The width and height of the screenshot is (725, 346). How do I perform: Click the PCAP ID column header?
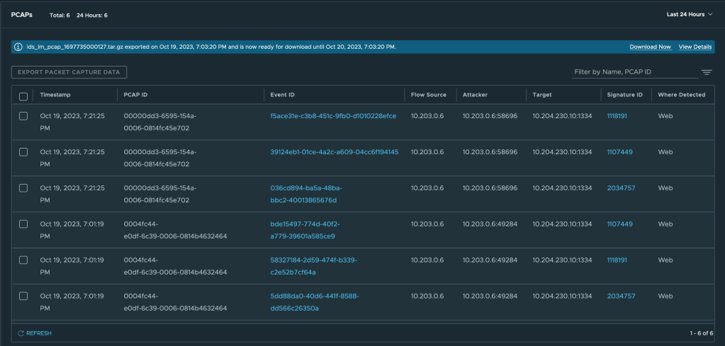135,95
